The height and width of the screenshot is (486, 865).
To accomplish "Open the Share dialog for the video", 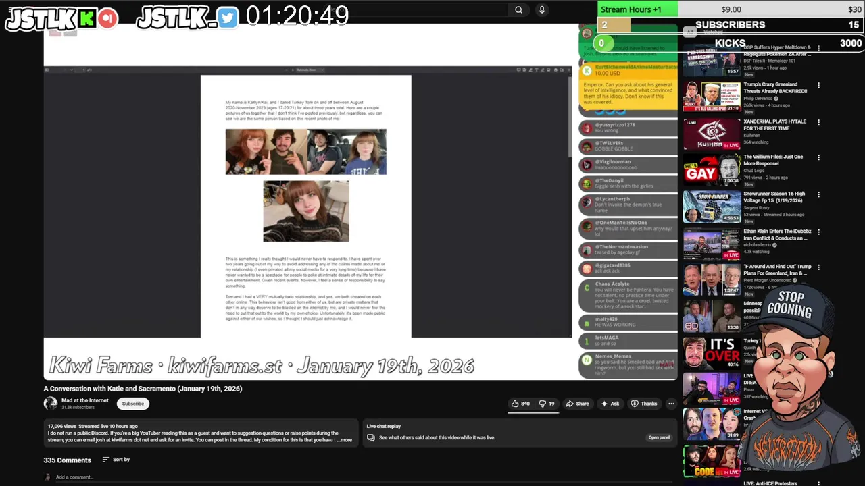I will click(x=577, y=404).
